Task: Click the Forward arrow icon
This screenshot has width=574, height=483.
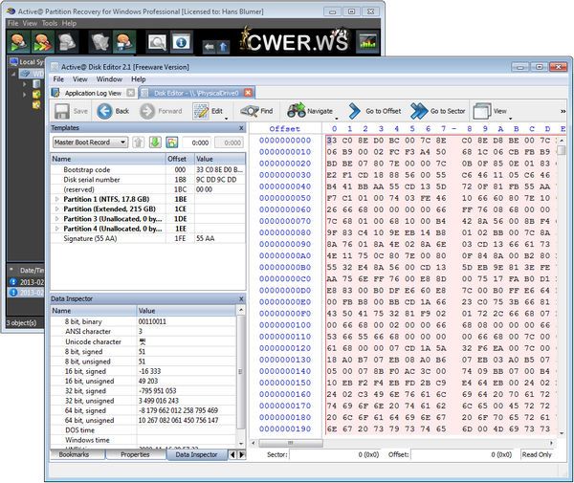Action: point(147,111)
